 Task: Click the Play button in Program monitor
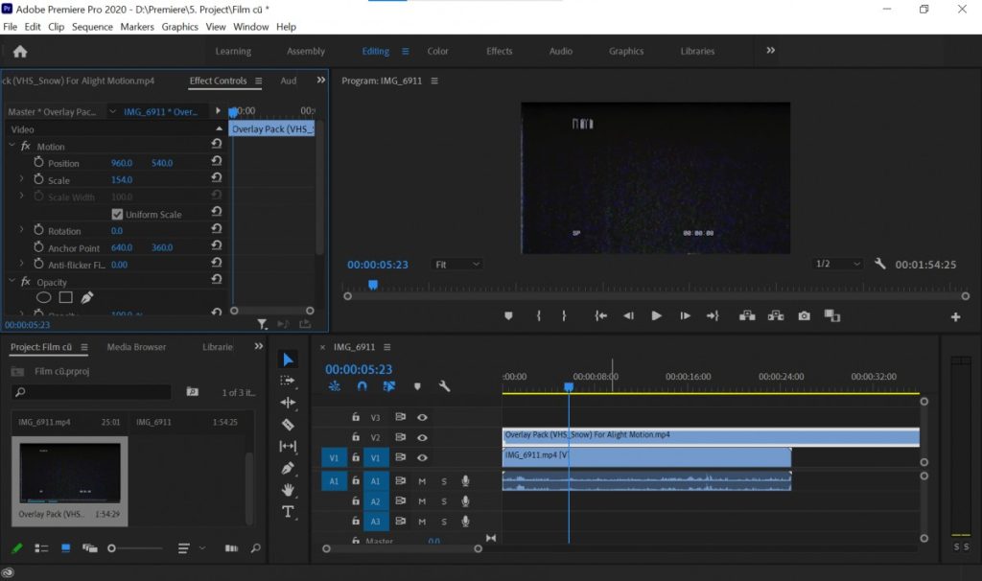coord(656,314)
